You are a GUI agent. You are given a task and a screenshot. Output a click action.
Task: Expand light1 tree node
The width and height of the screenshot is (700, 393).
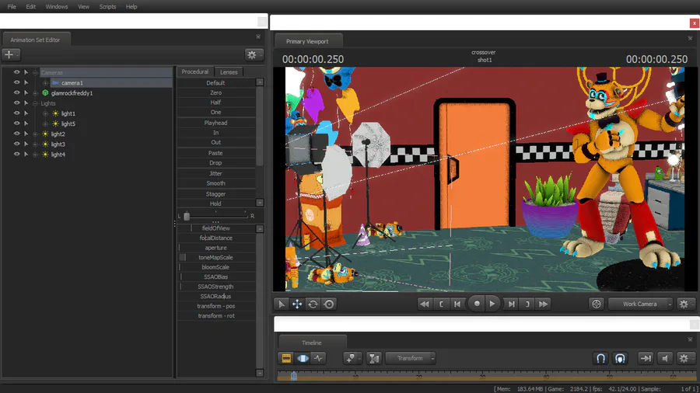tap(46, 113)
